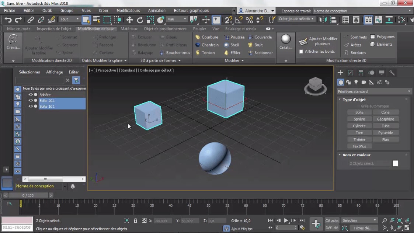
Task: Open Editeurs graphiques menu
Action: click(x=191, y=11)
